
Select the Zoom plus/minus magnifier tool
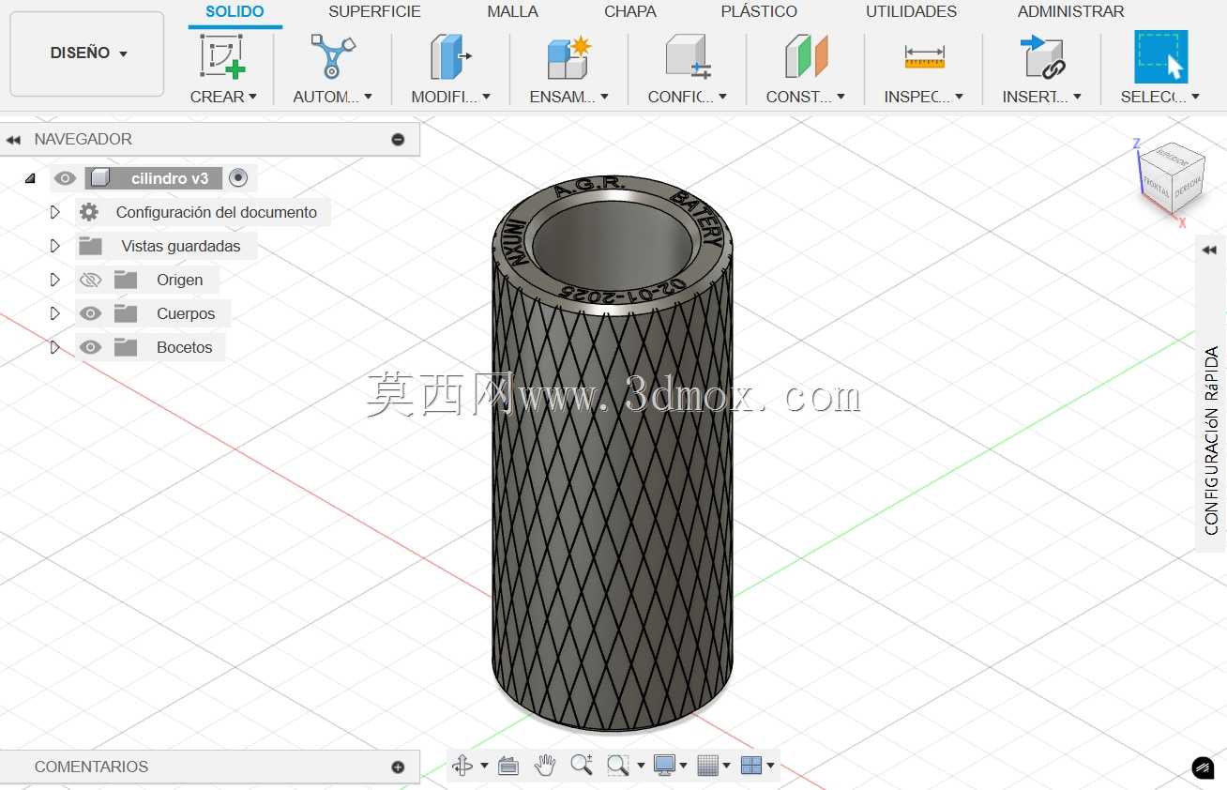(x=582, y=766)
